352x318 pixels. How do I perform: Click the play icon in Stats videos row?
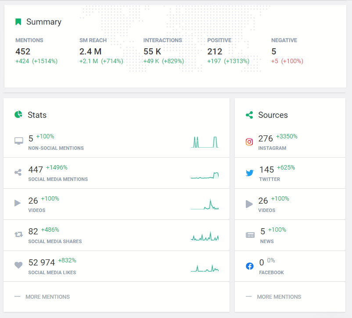(18, 203)
